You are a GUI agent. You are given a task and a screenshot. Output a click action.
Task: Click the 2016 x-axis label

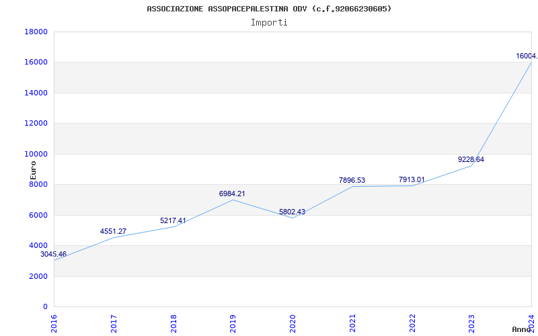coord(54,324)
